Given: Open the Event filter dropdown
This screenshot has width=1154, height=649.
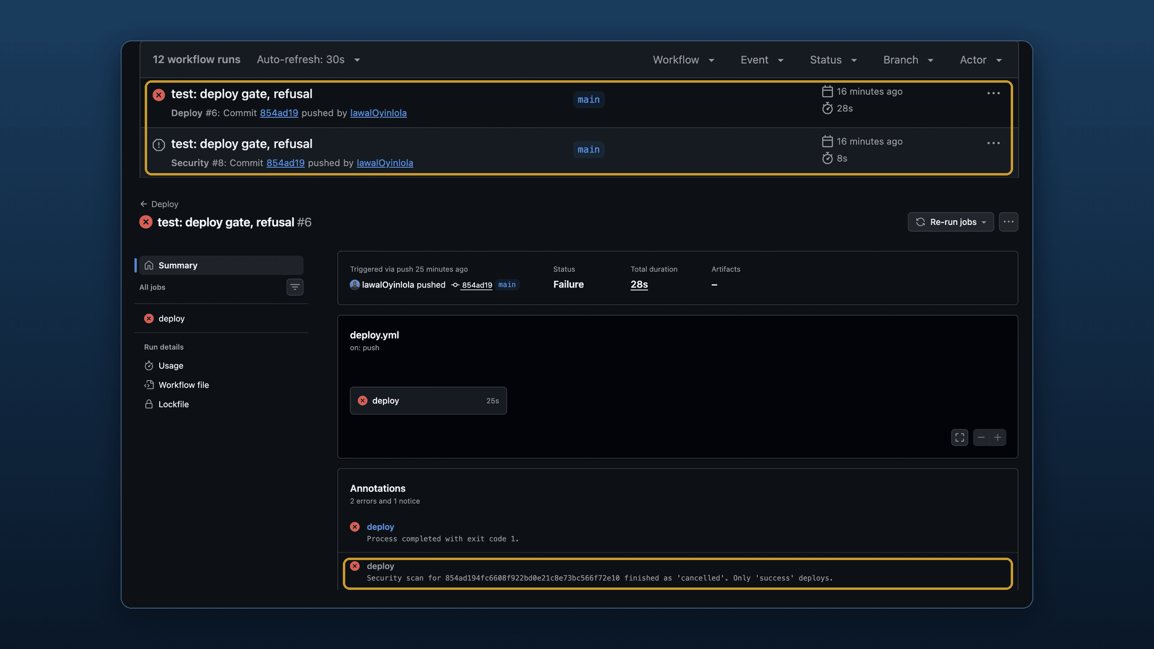Looking at the screenshot, I should pos(762,60).
